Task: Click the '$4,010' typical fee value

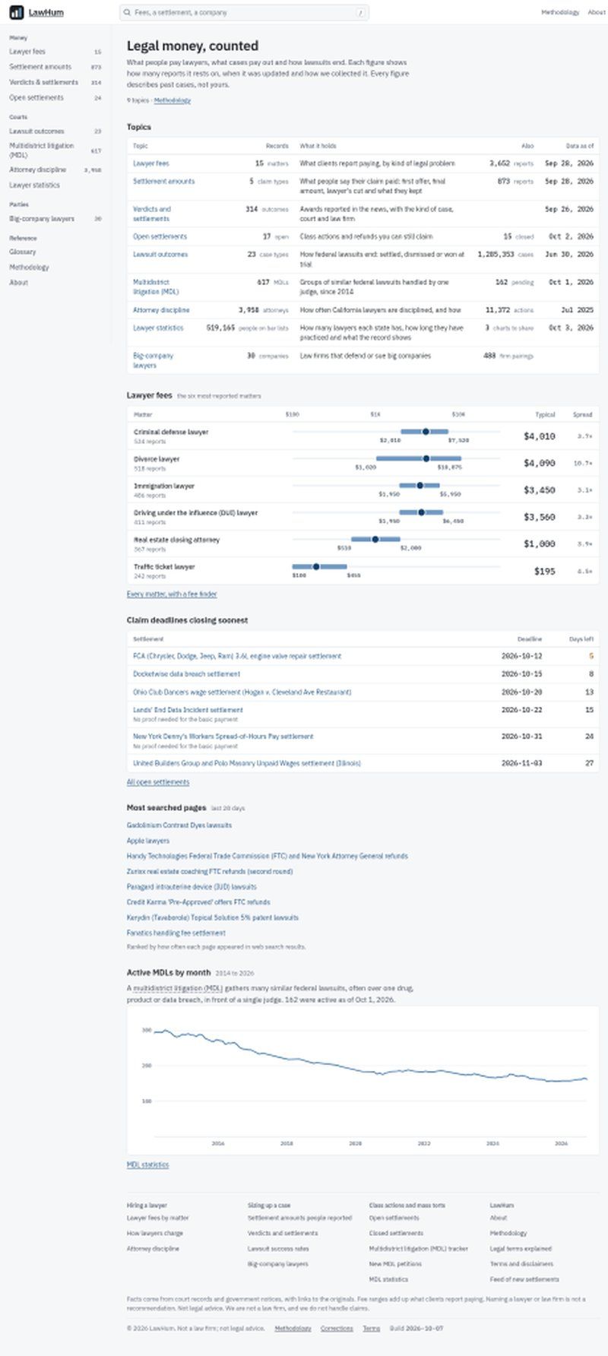Action: click(540, 436)
